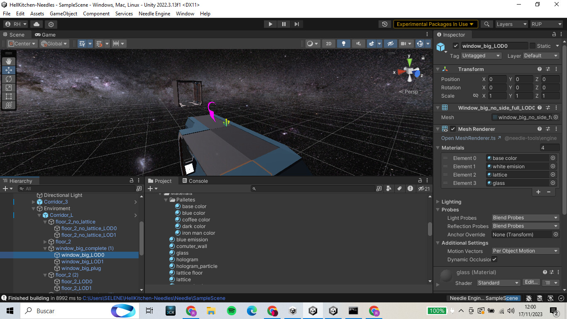Click the Experimental Packages In Use button
567x319 pixels.
(x=435, y=24)
